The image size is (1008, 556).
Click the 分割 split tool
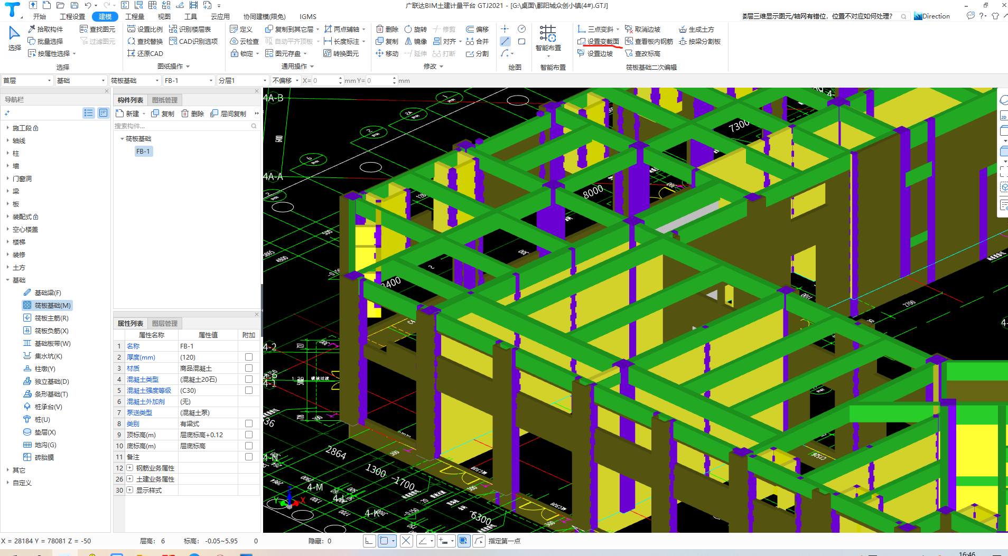pyautogui.click(x=478, y=53)
